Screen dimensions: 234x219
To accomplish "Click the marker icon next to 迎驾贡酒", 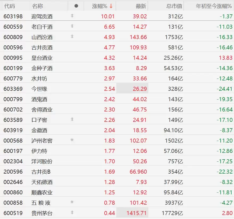I will (72, 16).
